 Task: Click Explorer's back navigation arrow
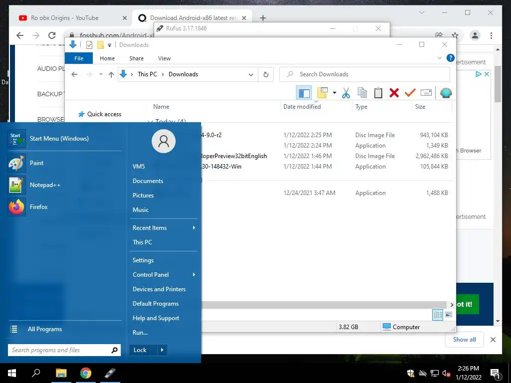click(x=74, y=74)
